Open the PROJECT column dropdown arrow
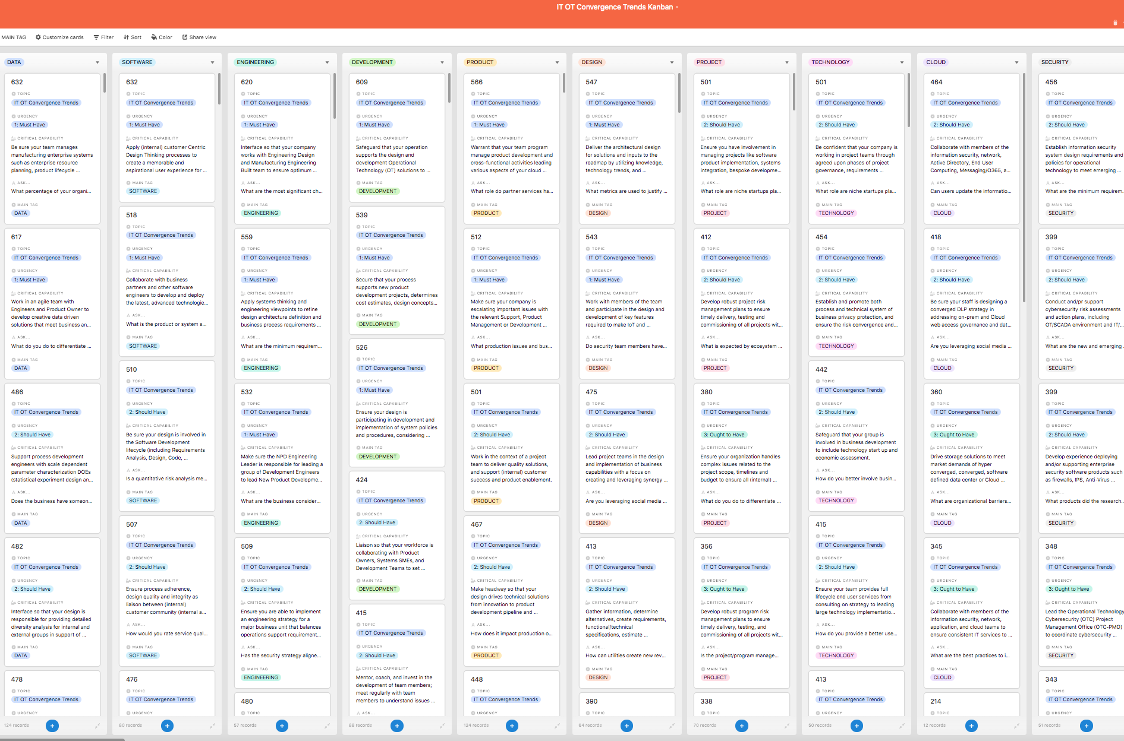The height and width of the screenshot is (741, 1124). [787, 62]
